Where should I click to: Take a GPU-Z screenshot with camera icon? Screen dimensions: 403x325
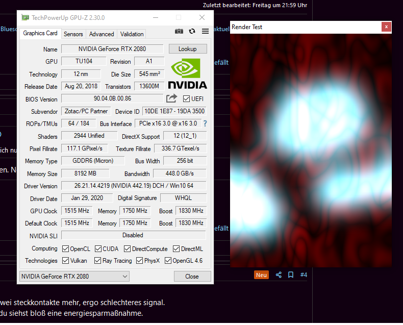tap(179, 31)
